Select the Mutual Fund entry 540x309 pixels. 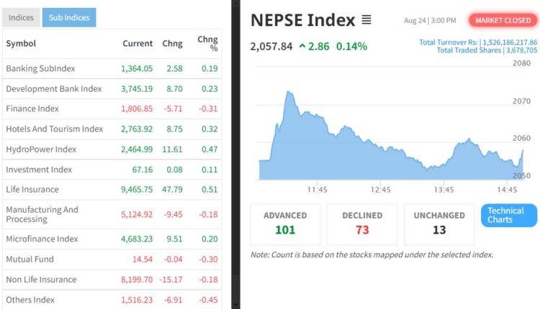point(30,259)
